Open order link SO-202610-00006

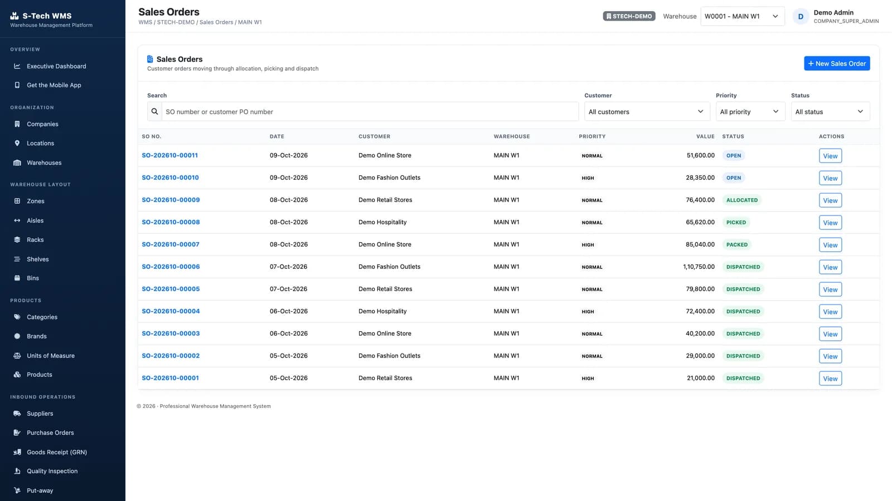(x=171, y=267)
